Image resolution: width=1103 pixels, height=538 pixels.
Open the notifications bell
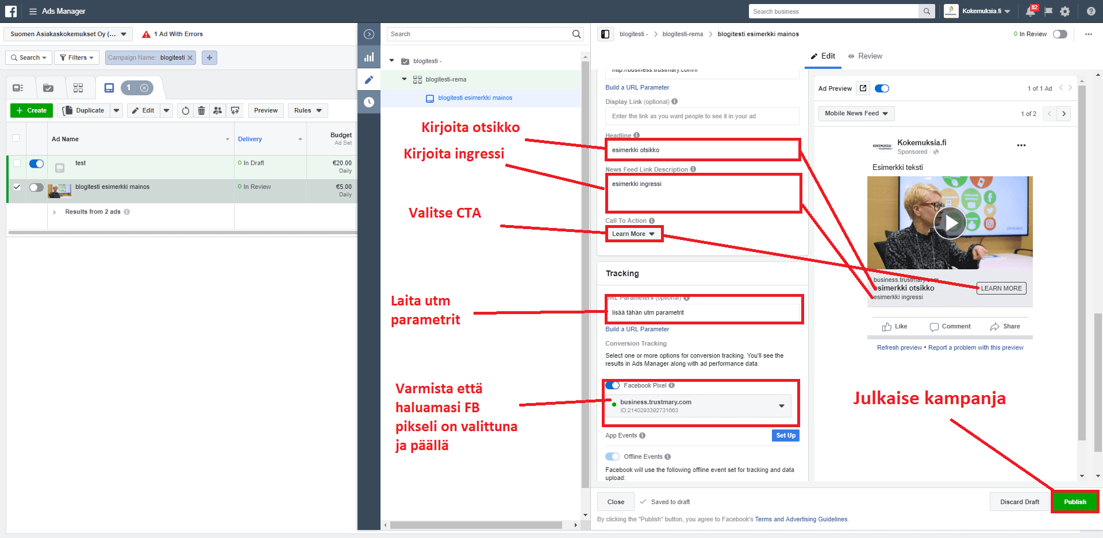1031,11
